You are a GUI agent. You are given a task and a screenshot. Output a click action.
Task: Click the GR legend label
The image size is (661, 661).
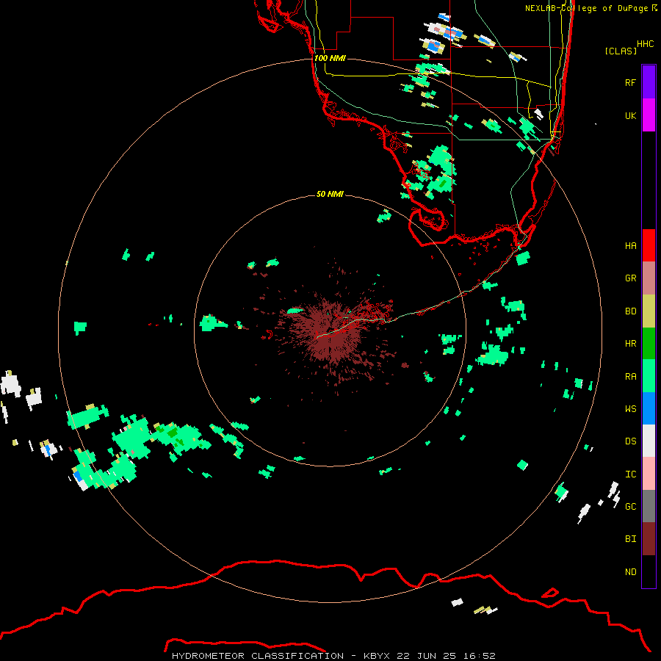click(630, 278)
